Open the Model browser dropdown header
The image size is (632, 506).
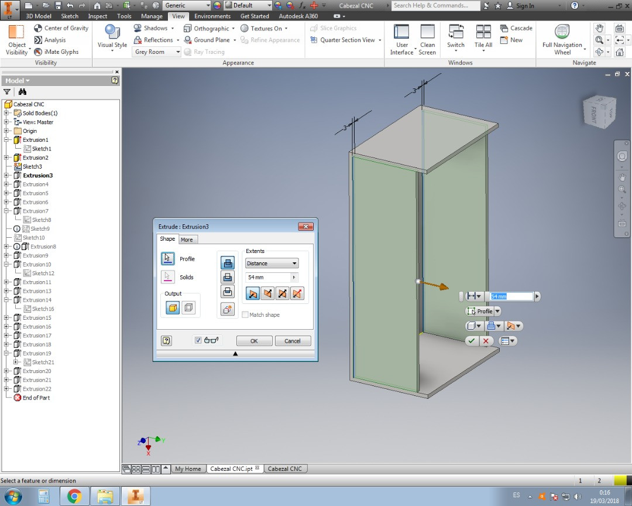coord(17,81)
